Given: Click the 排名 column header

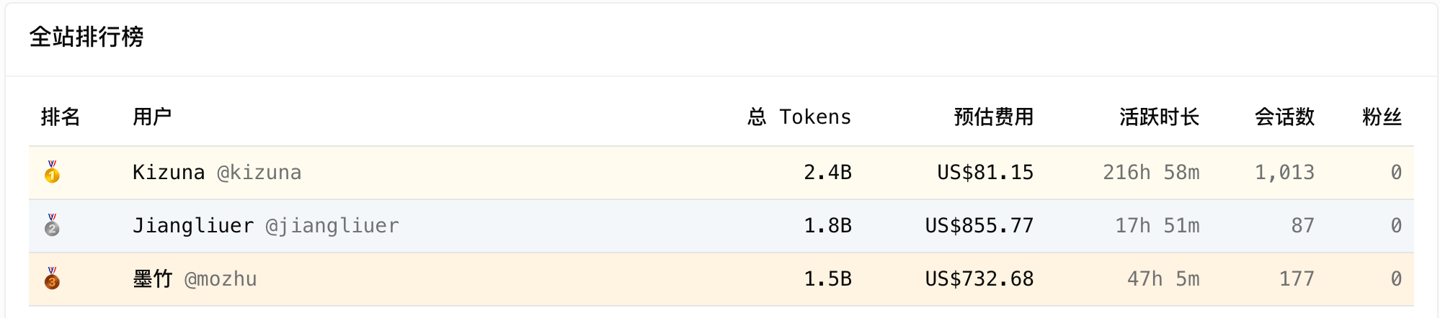Looking at the screenshot, I should coord(61,117).
